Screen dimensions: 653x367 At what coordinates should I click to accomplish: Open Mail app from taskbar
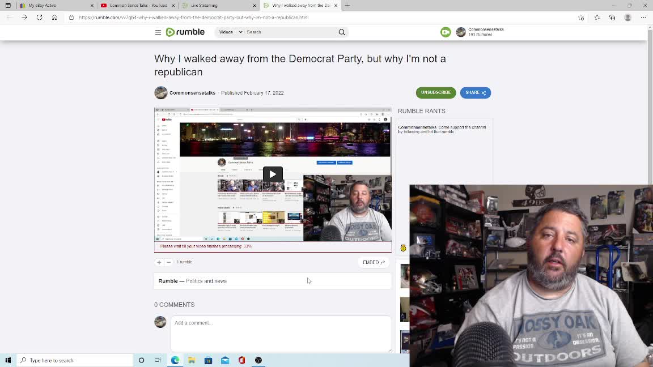click(225, 360)
